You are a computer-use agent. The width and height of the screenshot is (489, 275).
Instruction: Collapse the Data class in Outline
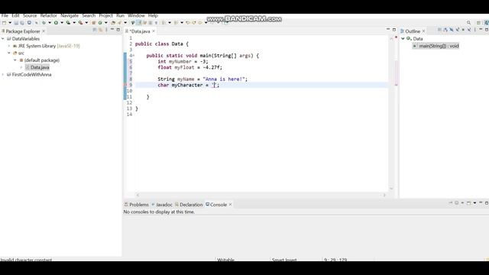(x=403, y=39)
